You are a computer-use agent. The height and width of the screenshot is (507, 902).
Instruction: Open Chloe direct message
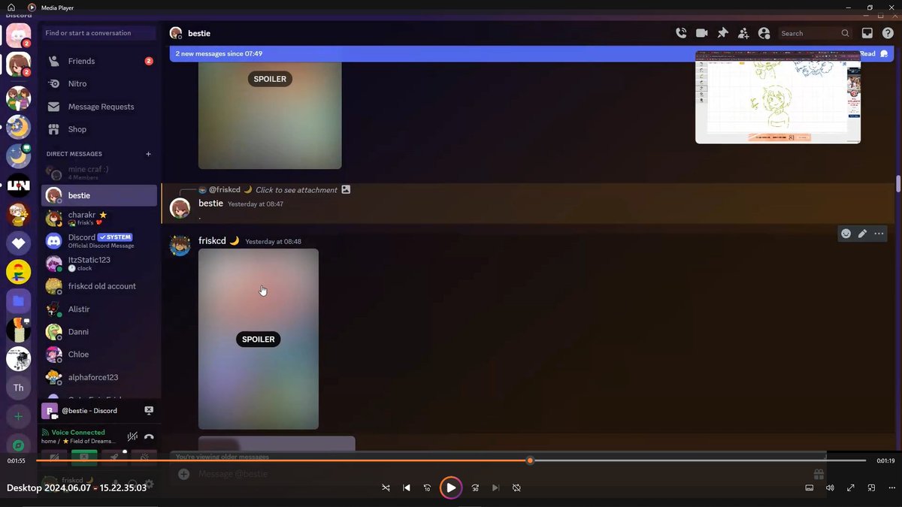[99, 355]
